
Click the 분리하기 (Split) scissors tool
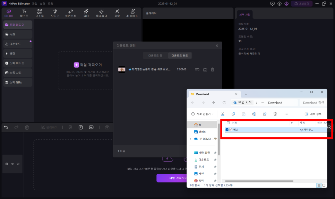[x=49, y=128]
